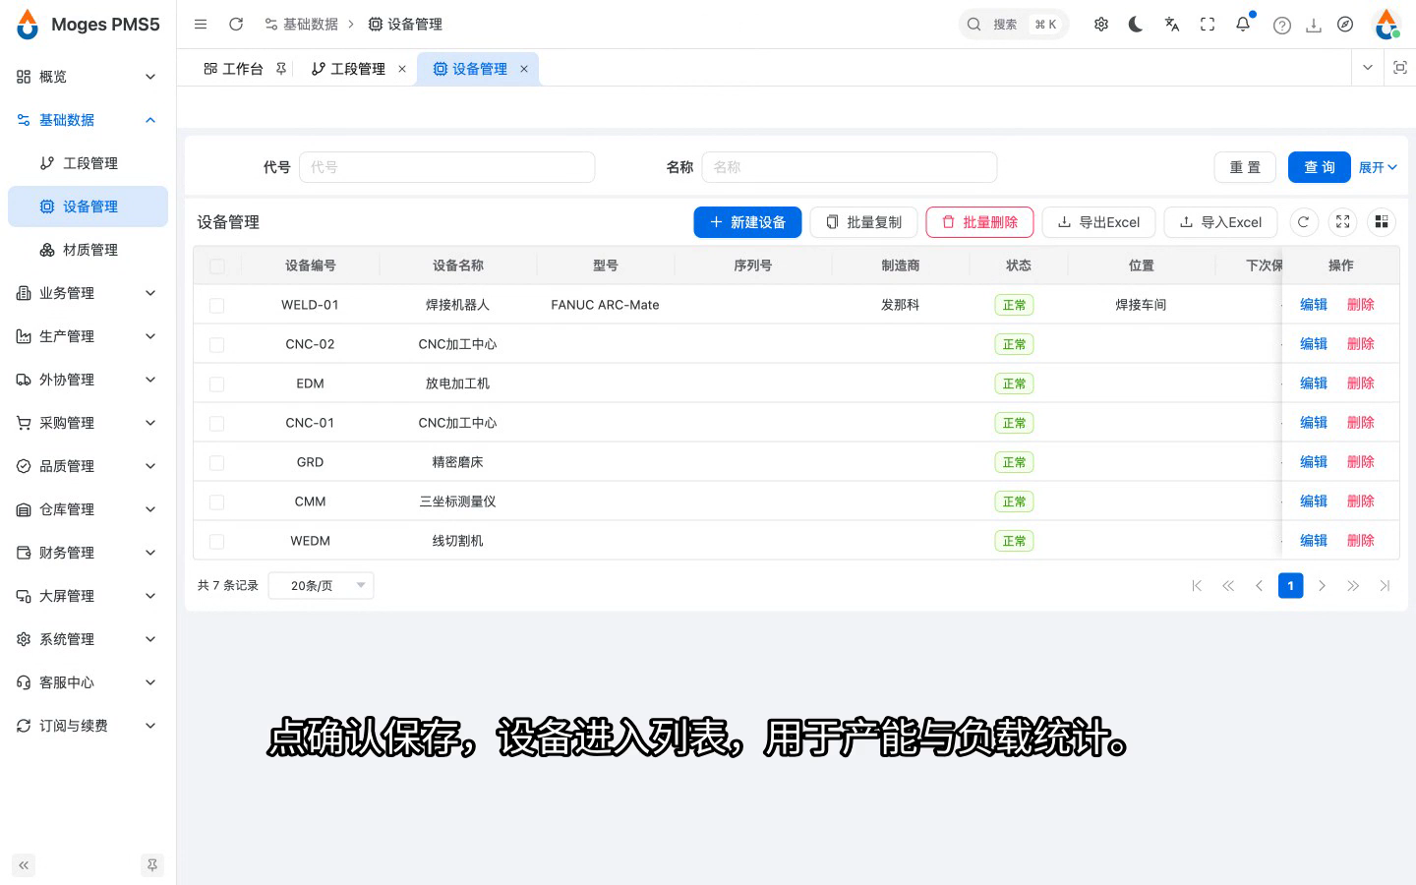
Task: Tick the checkbox for CNC-02
Action: click(217, 344)
